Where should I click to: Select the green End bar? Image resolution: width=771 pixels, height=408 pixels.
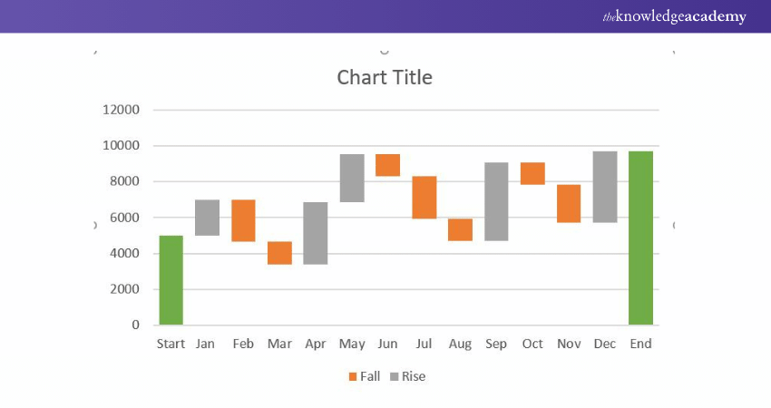tap(640, 238)
